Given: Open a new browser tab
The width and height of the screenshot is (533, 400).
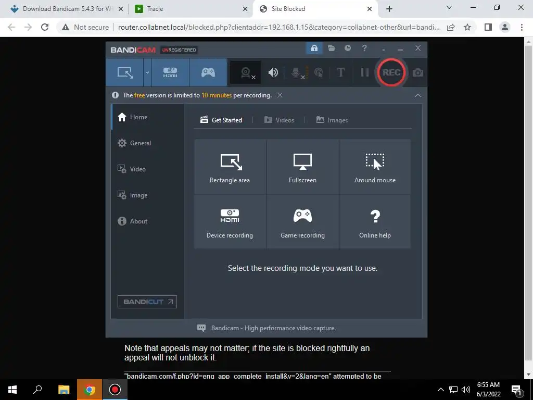Looking at the screenshot, I should tap(389, 9).
